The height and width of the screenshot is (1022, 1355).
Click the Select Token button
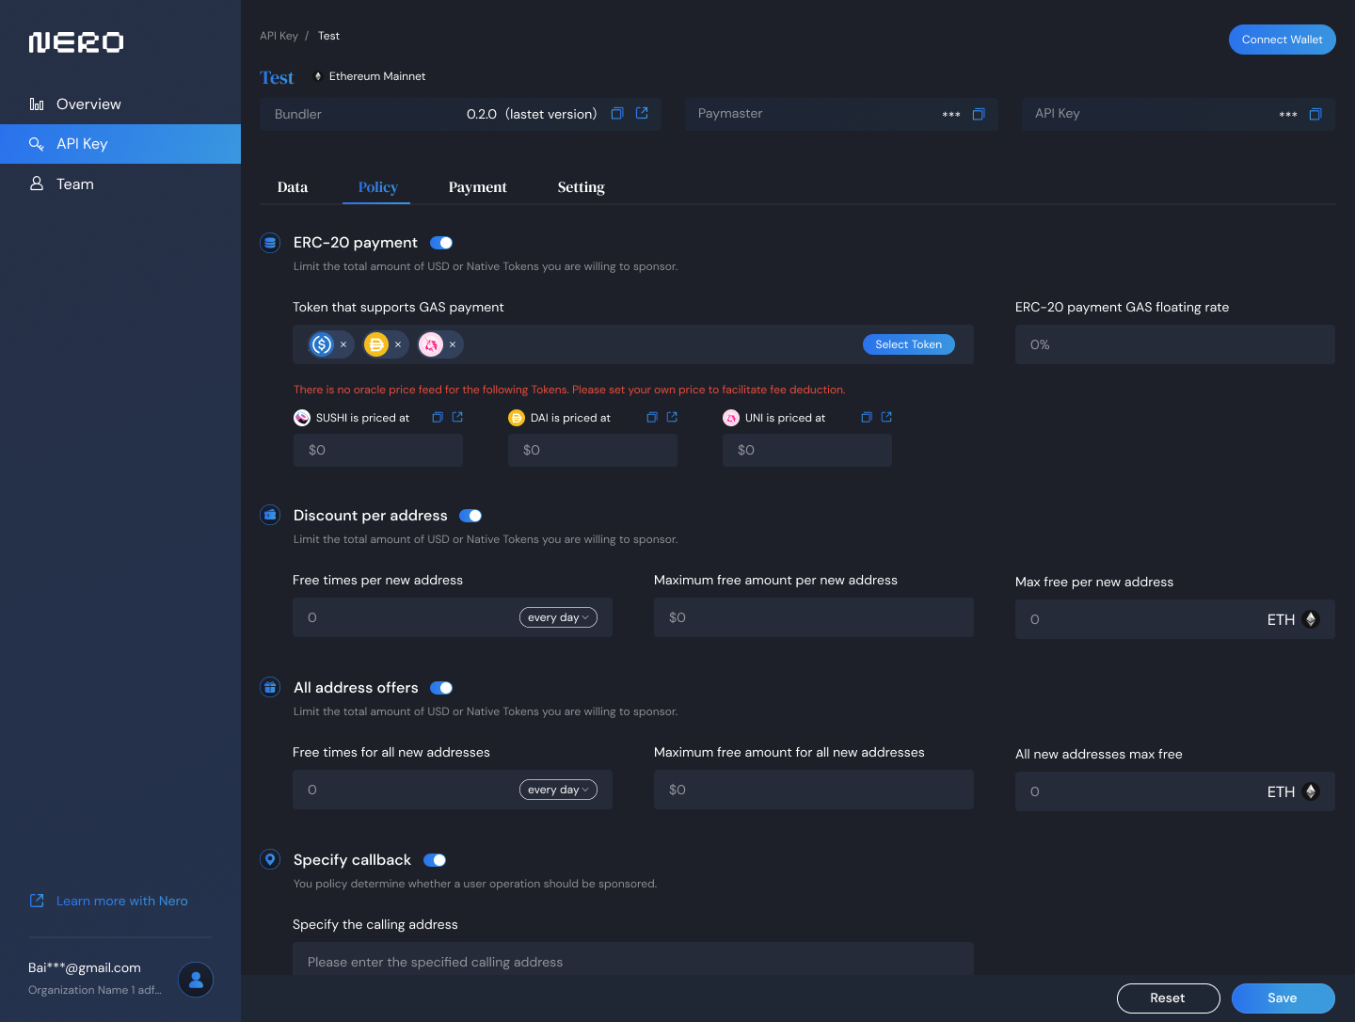coord(909,344)
